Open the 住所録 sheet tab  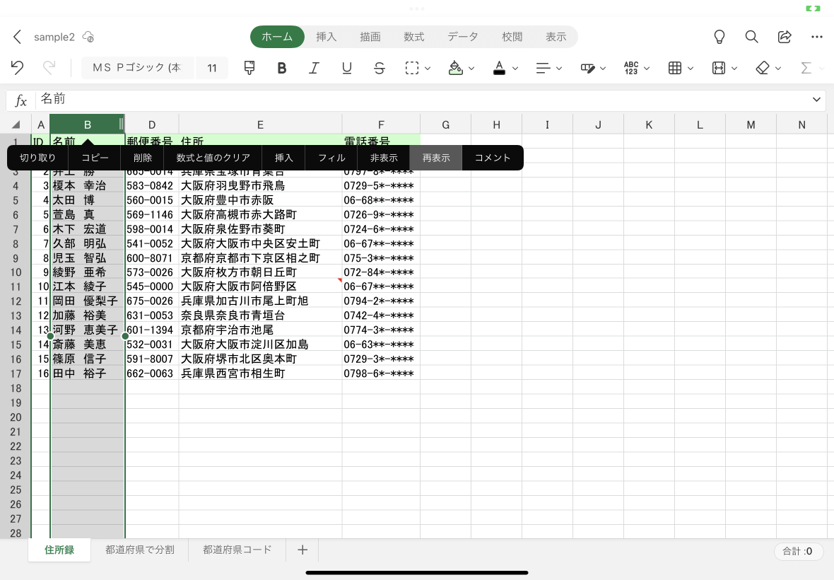pyautogui.click(x=59, y=550)
